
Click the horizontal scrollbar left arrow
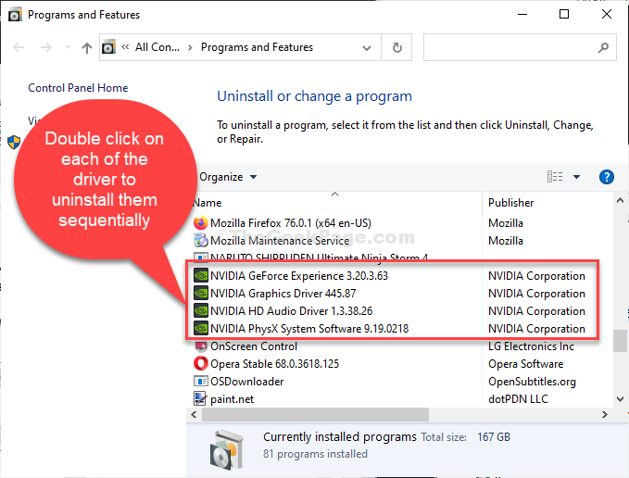[195, 415]
